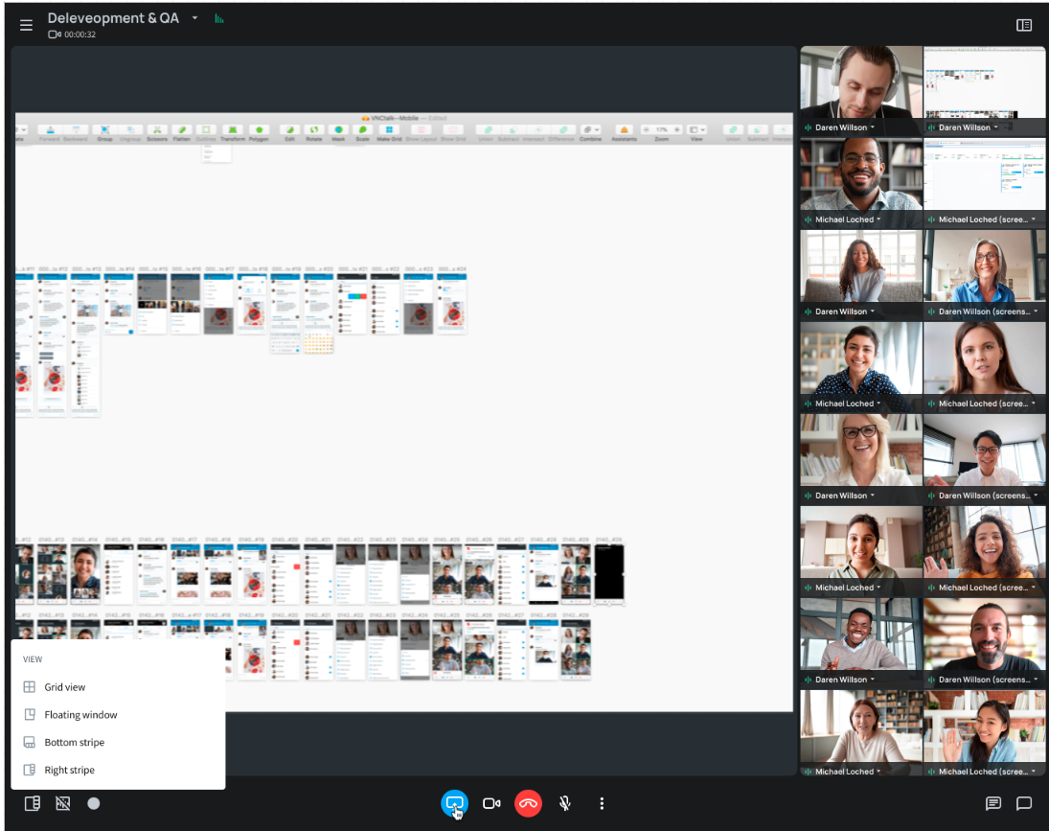Open dropdown arrow beside first Michael Loched name
This screenshot has width=1049, height=831.
pos(878,219)
